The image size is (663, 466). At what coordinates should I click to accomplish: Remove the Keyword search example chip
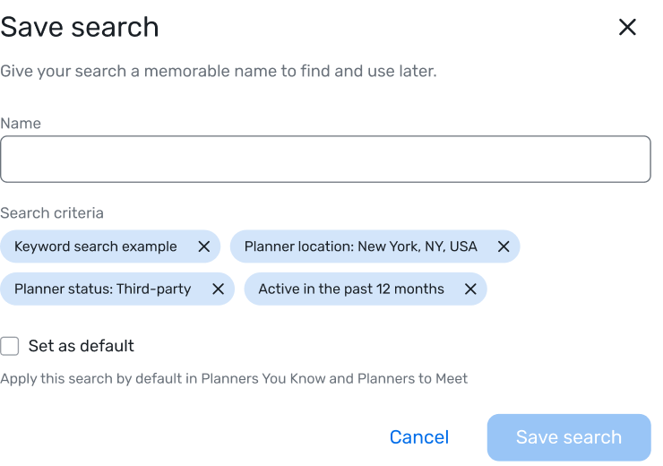click(x=203, y=246)
